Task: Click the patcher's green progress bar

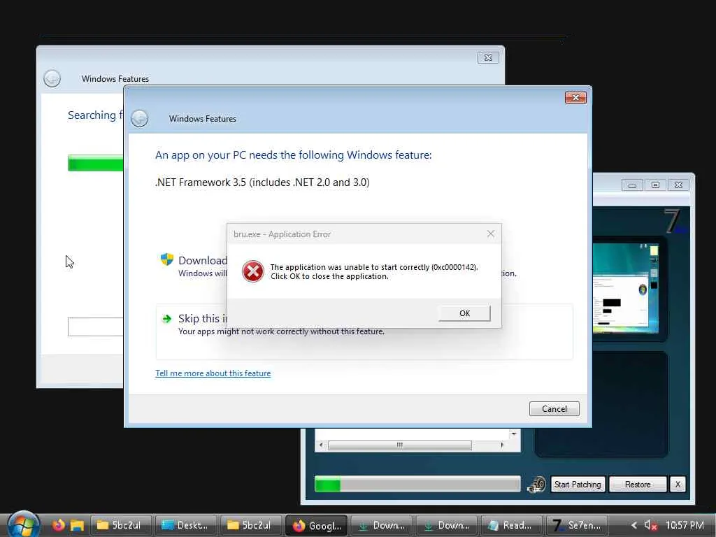Action: point(417,484)
